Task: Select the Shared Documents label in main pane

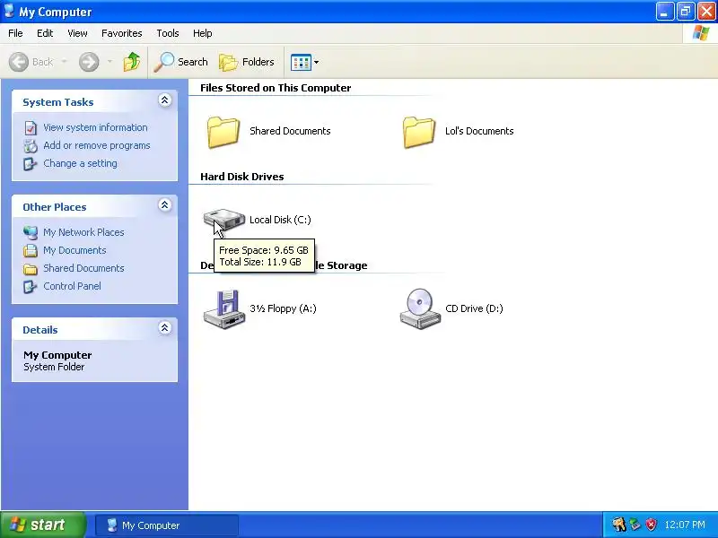Action: click(290, 131)
